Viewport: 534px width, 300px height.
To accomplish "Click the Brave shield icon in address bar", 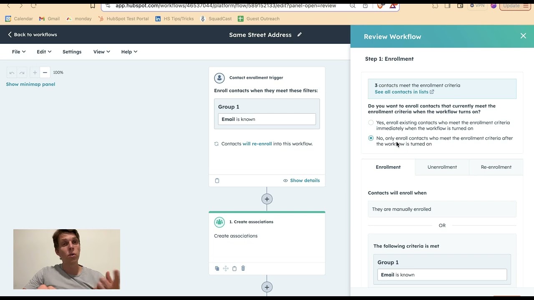I will tap(380, 5).
